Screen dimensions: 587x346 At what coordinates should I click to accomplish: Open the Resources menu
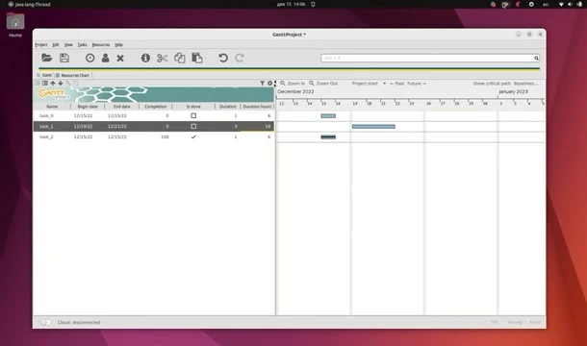tap(101, 44)
